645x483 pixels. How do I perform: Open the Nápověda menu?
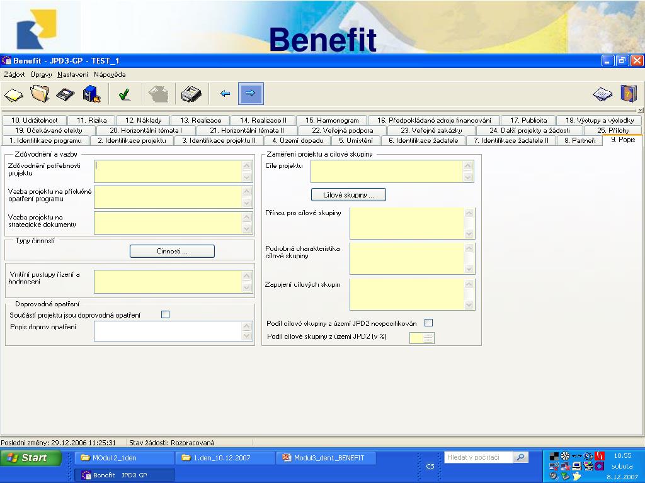click(x=110, y=74)
